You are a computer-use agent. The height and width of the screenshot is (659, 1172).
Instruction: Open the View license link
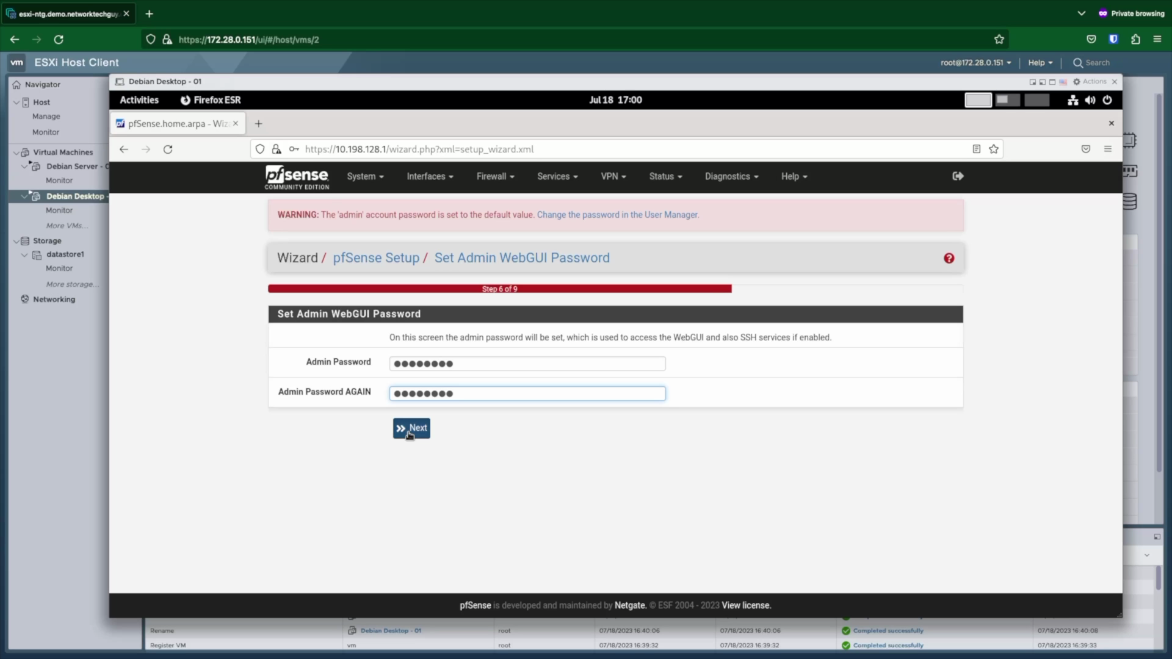coord(747,605)
